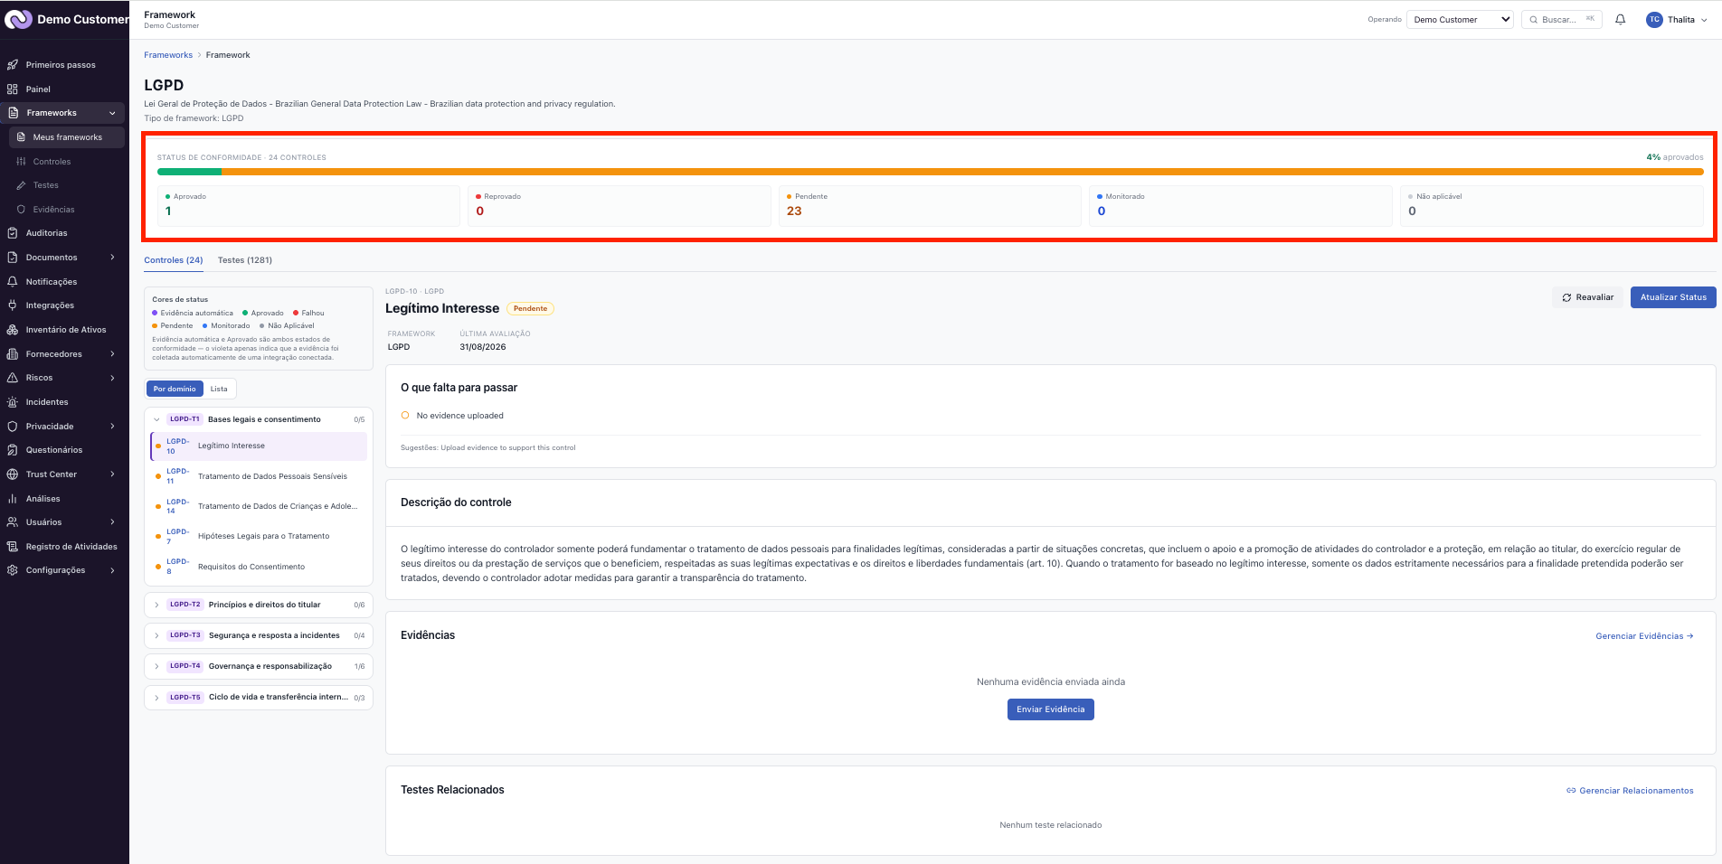Click the Integrações plug icon
This screenshot has width=1722, height=864.
13,305
